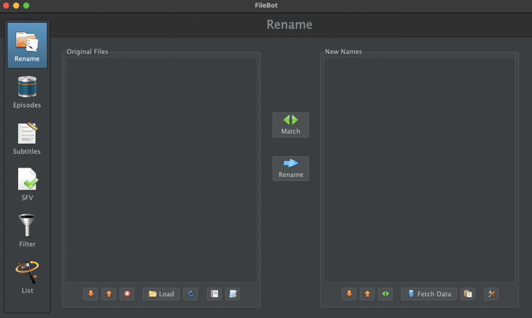532x318 pixels.
Task: Click the small green match icon under New Names
Action: click(x=385, y=294)
